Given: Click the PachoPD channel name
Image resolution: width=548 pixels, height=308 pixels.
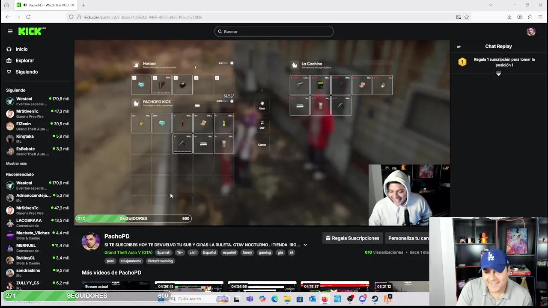Looking at the screenshot, I should [x=117, y=236].
